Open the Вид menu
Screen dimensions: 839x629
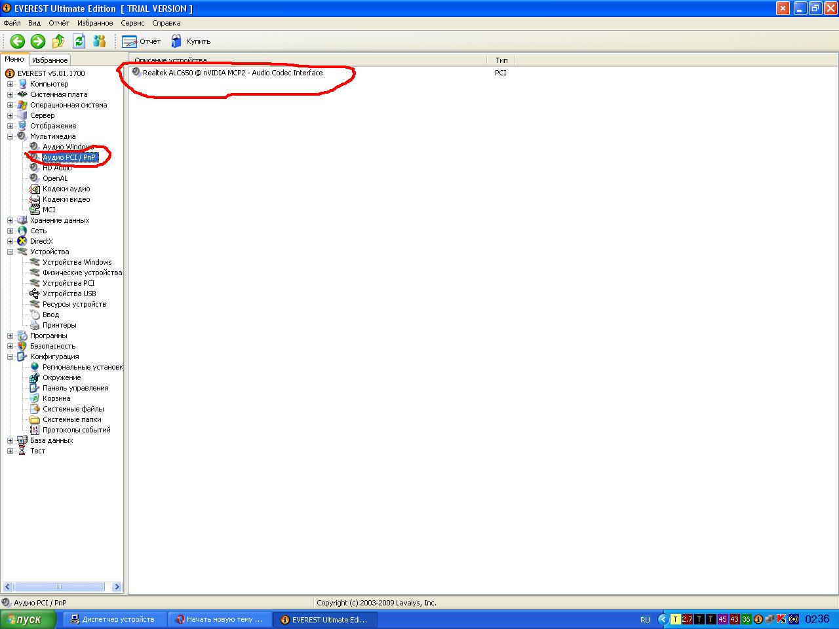34,23
